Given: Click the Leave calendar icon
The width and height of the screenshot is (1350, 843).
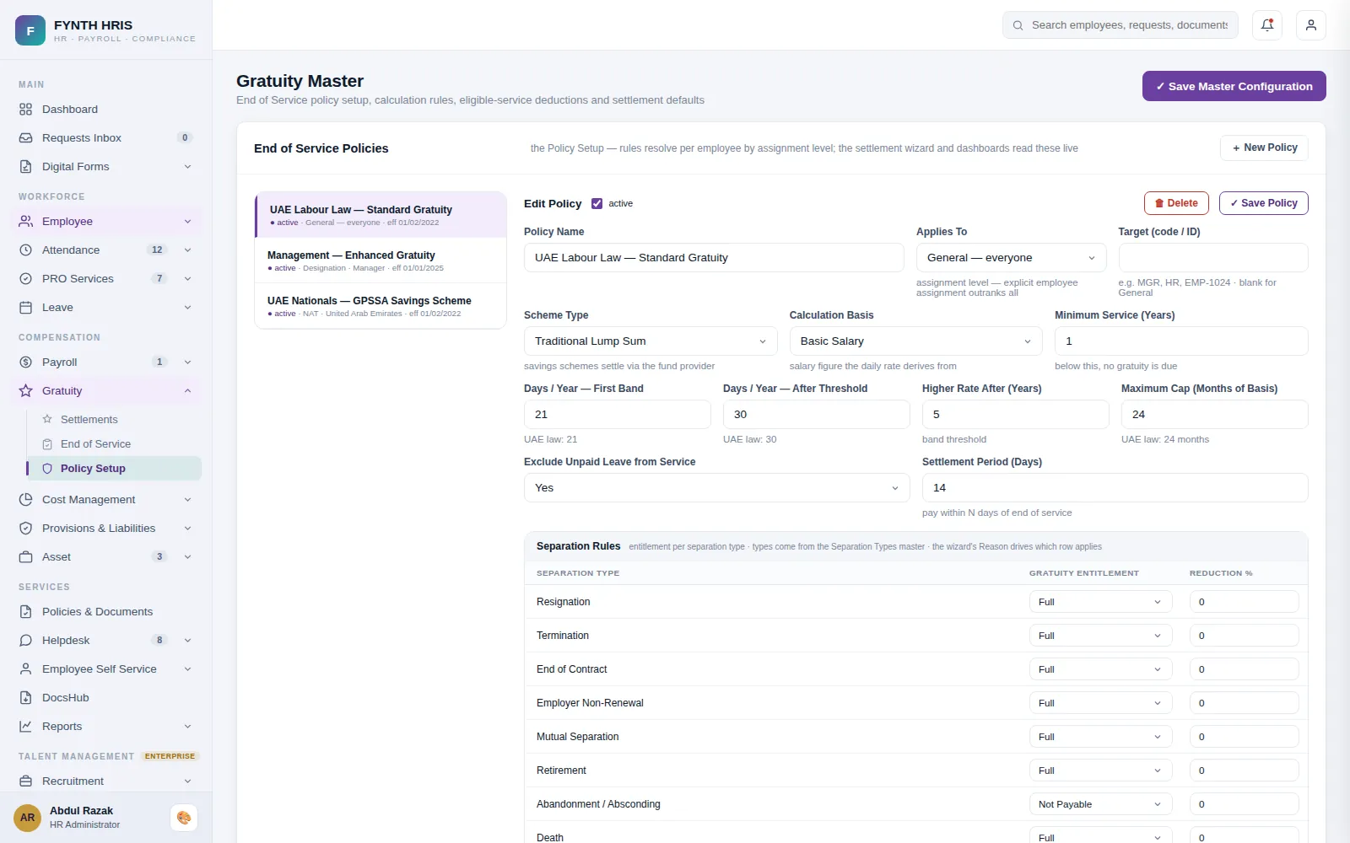Looking at the screenshot, I should 26,308.
